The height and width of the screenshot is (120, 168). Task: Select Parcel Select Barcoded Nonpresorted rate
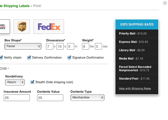coord(137,69)
